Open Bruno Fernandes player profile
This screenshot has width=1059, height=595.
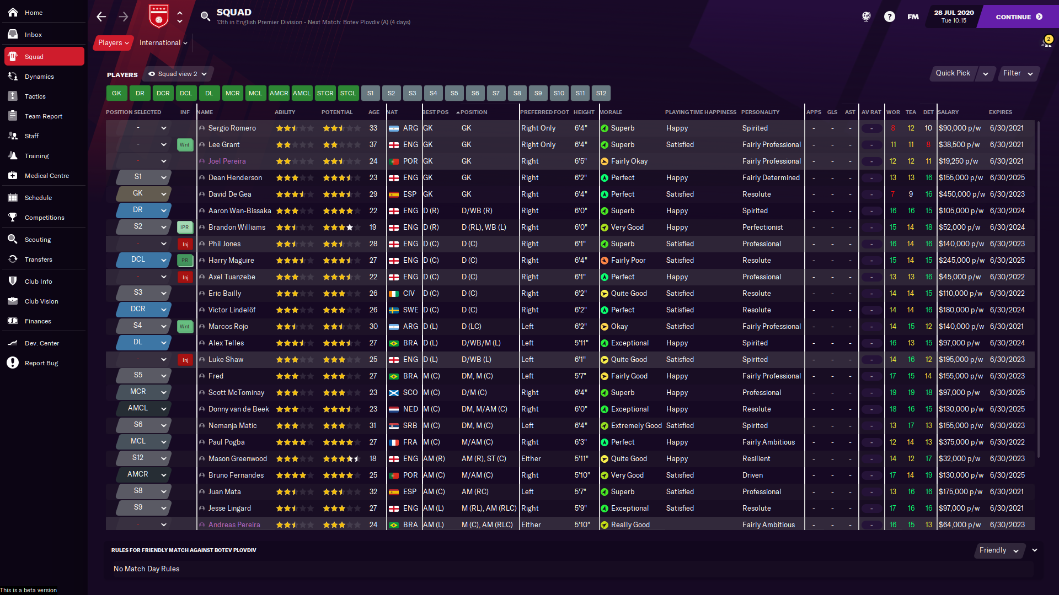(236, 475)
